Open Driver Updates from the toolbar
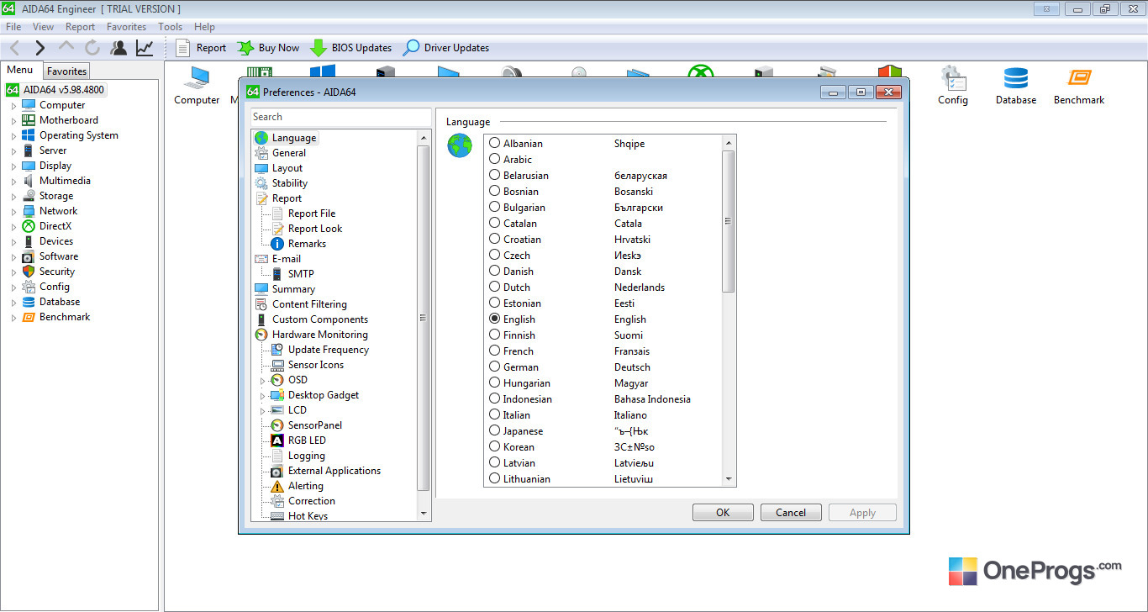Viewport: 1148px width, 612px height. click(x=445, y=48)
